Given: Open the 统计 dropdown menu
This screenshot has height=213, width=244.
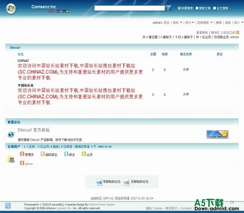Looking at the screenshot, I should [239, 23].
